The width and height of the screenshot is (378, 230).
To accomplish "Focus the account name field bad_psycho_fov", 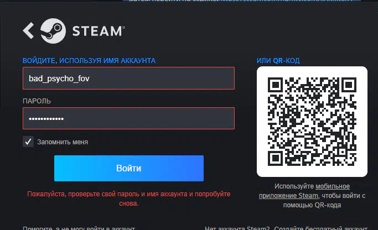I will [x=128, y=79].
